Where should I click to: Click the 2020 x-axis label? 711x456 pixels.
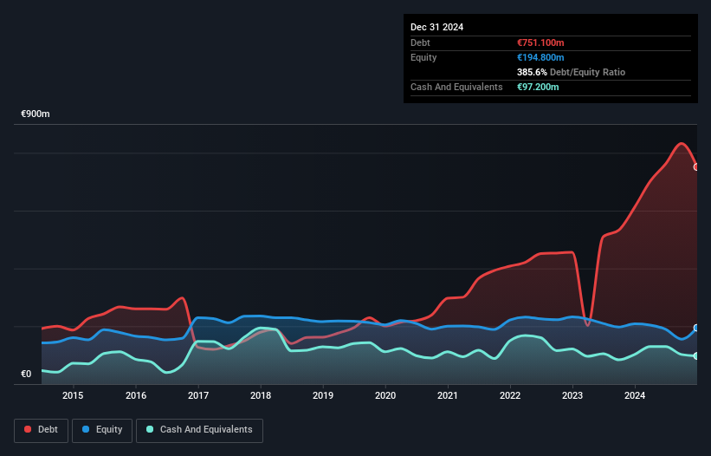[385, 395]
